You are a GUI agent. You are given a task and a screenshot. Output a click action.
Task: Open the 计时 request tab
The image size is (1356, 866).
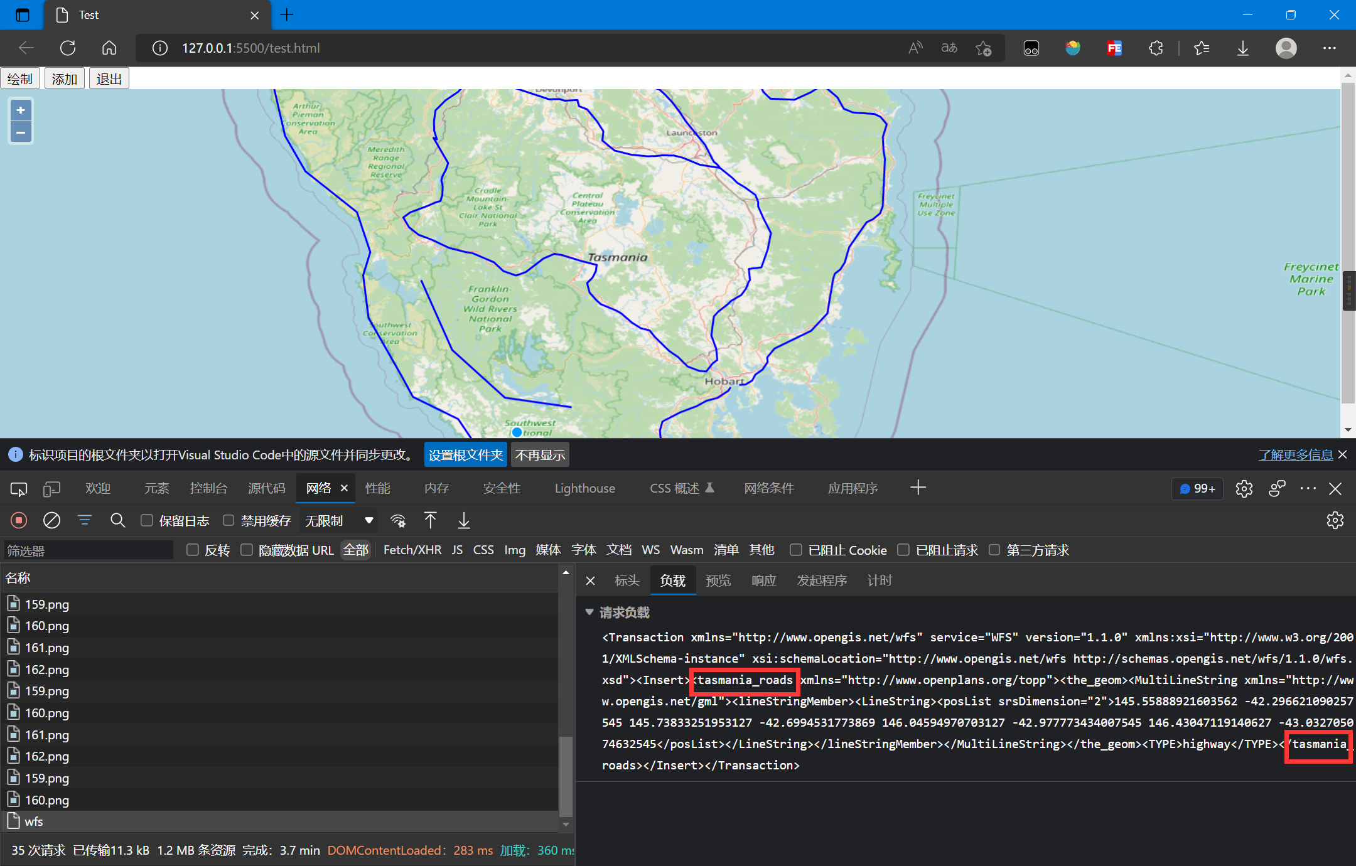click(880, 580)
